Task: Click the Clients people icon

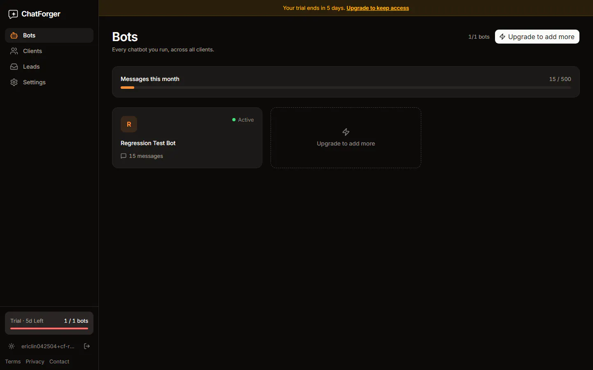Action: 14,51
